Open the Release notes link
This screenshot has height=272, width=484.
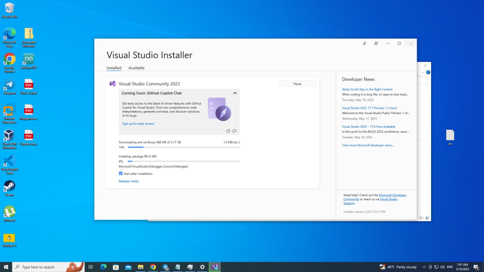click(x=129, y=181)
